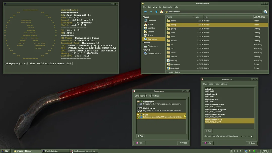Open the Bookmarks menu in Thunar
272x153 pixels.
[x=167, y=7]
